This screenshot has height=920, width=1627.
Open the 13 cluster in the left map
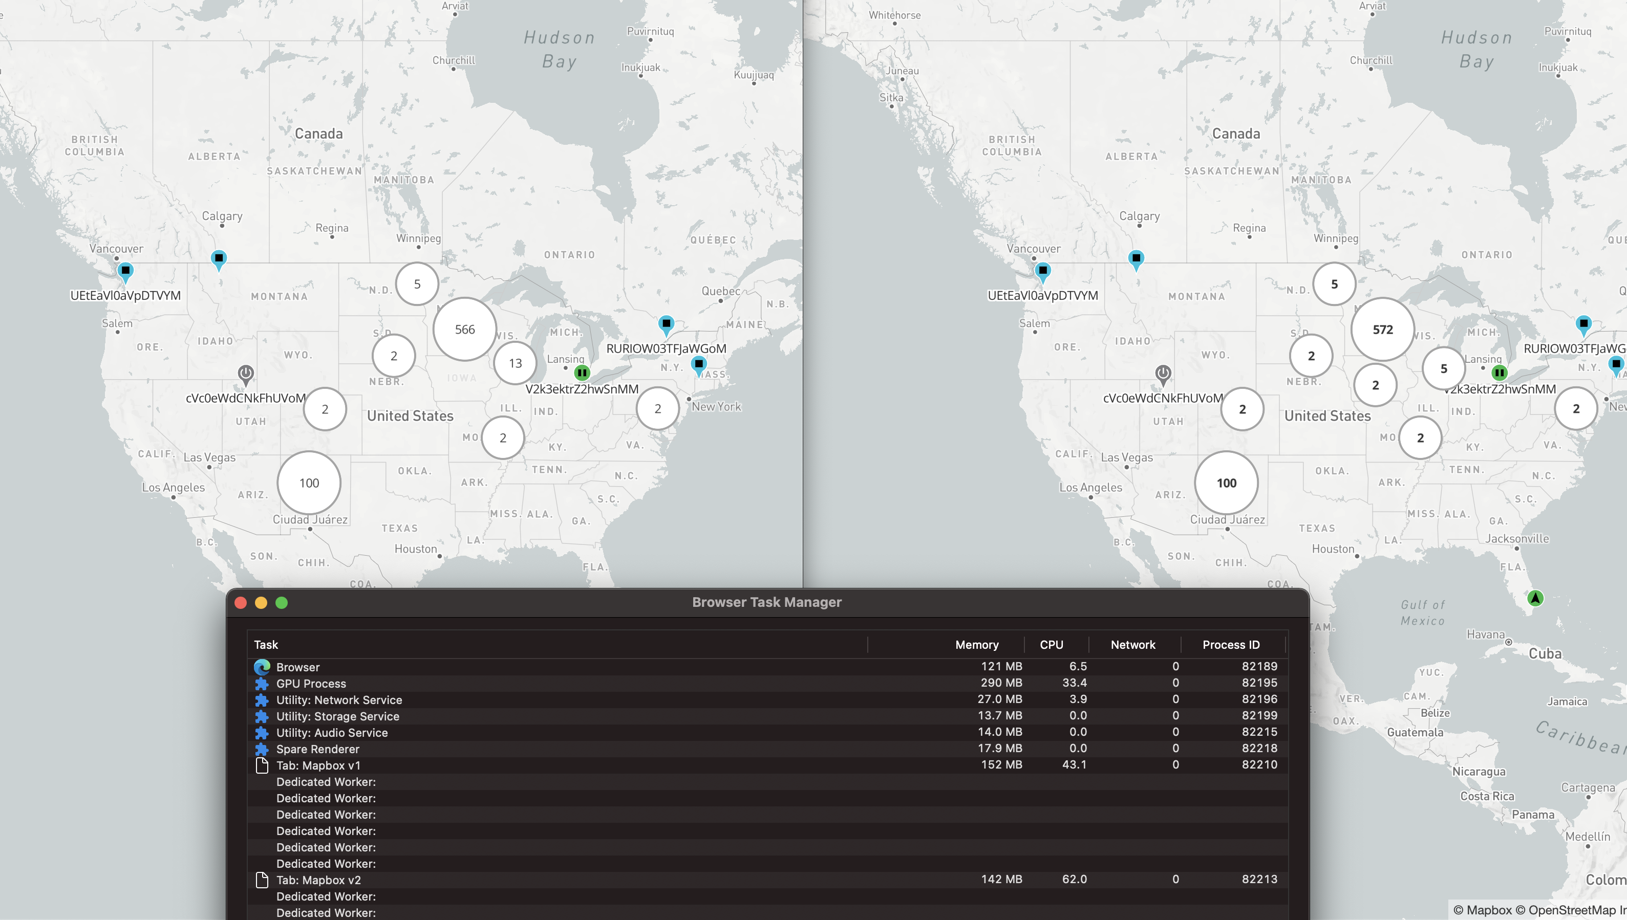515,363
